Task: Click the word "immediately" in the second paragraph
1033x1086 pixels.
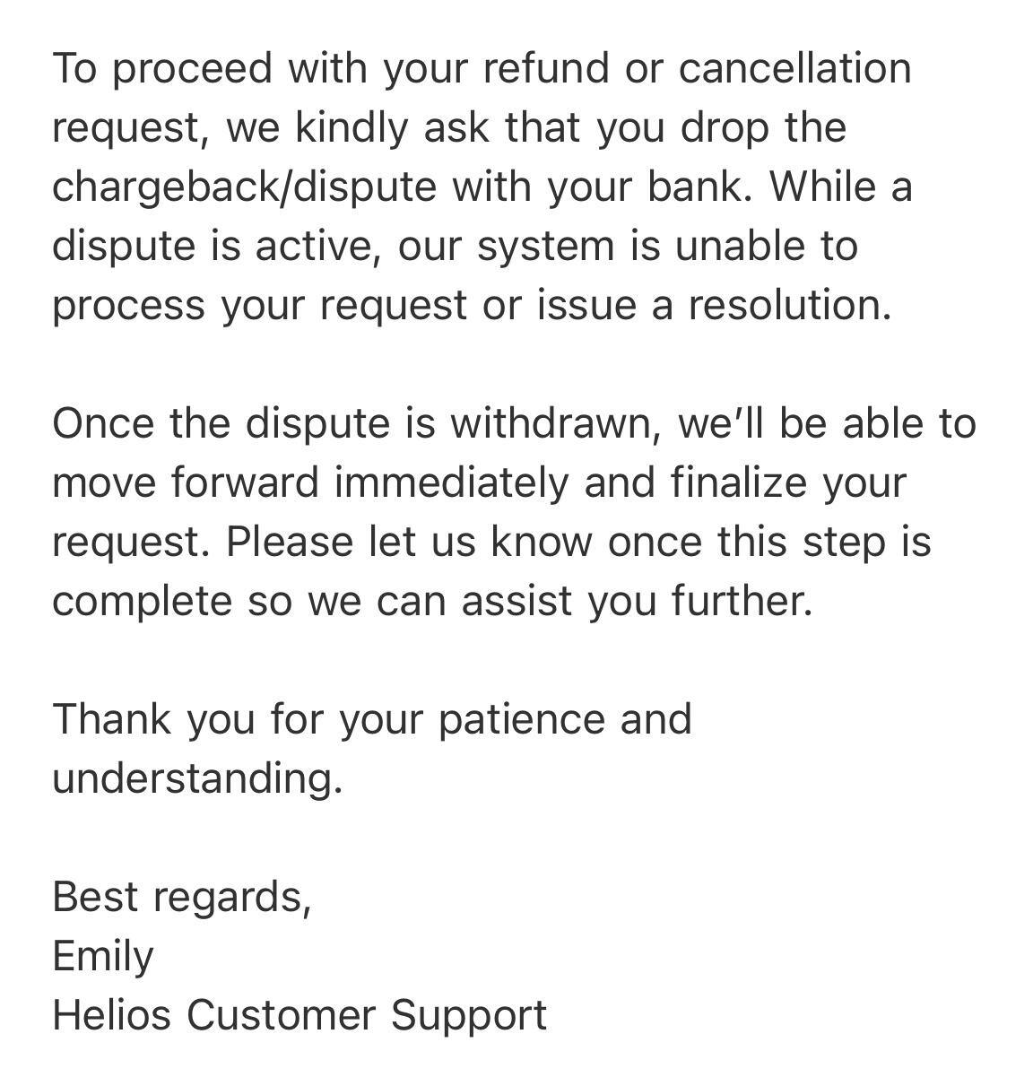Action: coord(452,482)
